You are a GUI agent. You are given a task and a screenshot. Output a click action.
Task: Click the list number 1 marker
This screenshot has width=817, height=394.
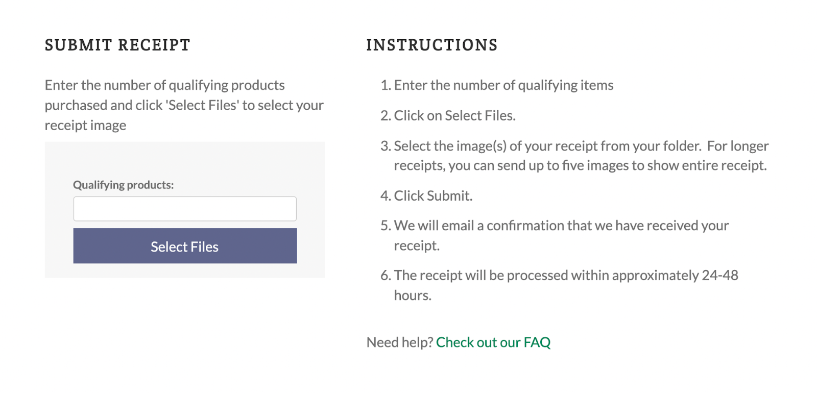tap(385, 85)
